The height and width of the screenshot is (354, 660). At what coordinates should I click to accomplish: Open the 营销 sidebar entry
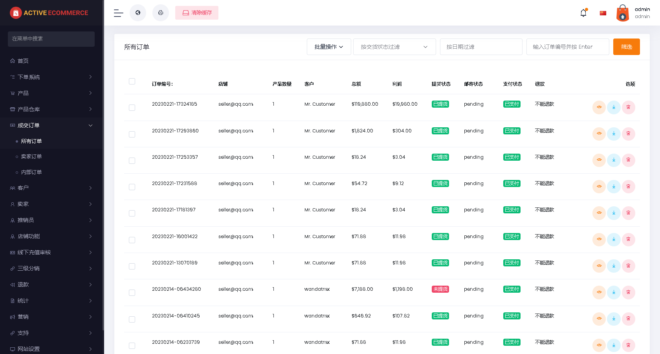(x=51, y=317)
